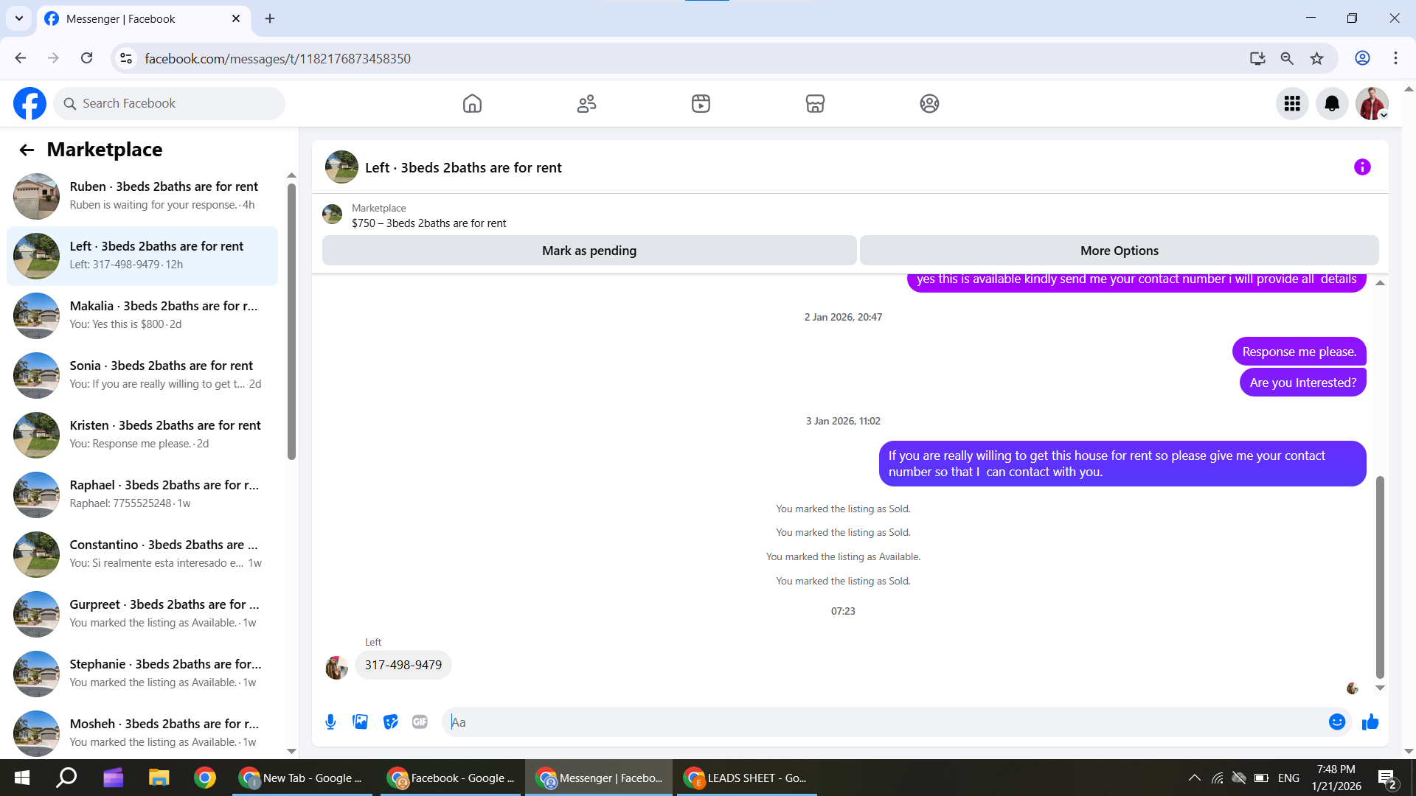Click the voice clip microphone icon
1416x796 pixels.
[330, 722]
